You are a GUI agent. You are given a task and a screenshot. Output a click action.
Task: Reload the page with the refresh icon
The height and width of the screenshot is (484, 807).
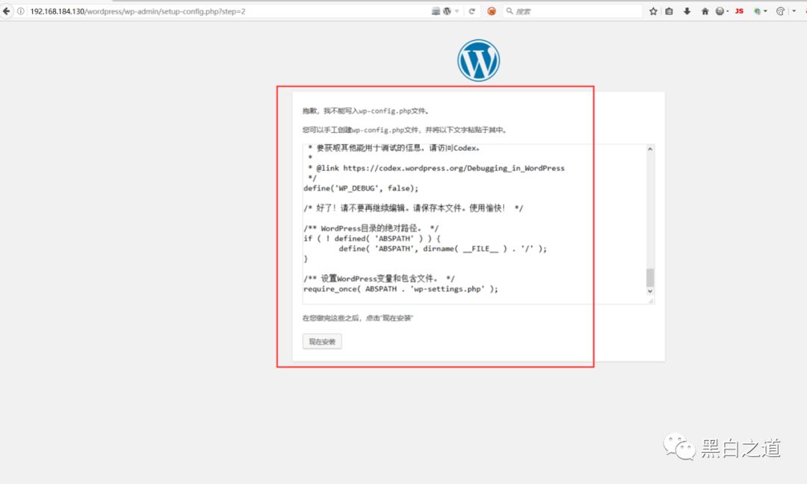(472, 11)
